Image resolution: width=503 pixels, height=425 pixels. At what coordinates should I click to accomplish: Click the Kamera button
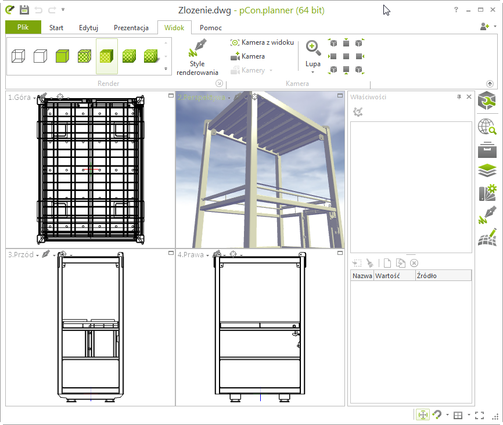tap(247, 56)
